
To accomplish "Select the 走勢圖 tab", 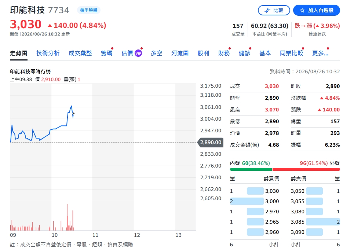I will click(19, 53).
